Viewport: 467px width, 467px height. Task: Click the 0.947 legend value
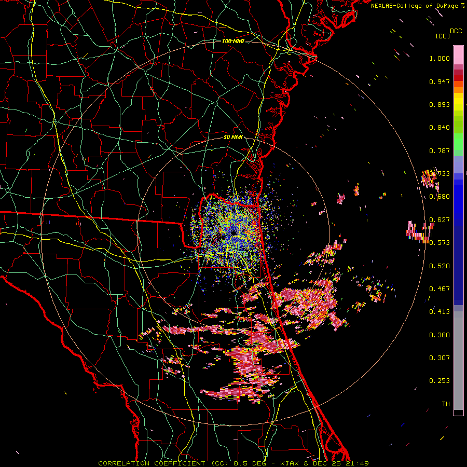tap(439, 81)
